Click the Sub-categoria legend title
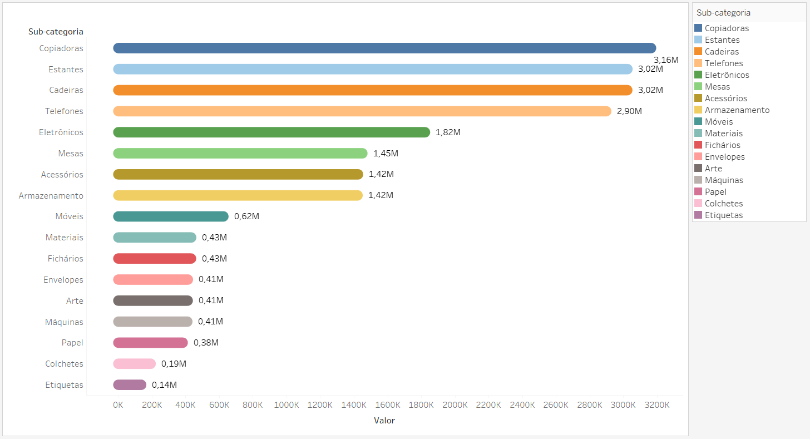This screenshot has height=439, width=810. (723, 13)
